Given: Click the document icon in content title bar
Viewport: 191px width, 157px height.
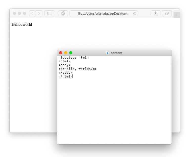Looking at the screenshot, I should pyautogui.click(x=107, y=53).
